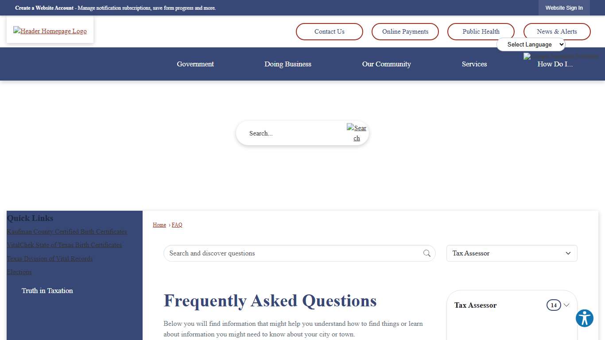Open the Select Language dropdown

(x=531, y=44)
